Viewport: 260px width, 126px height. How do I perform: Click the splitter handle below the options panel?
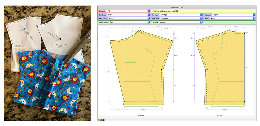pyautogui.click(x=177, y=25)
